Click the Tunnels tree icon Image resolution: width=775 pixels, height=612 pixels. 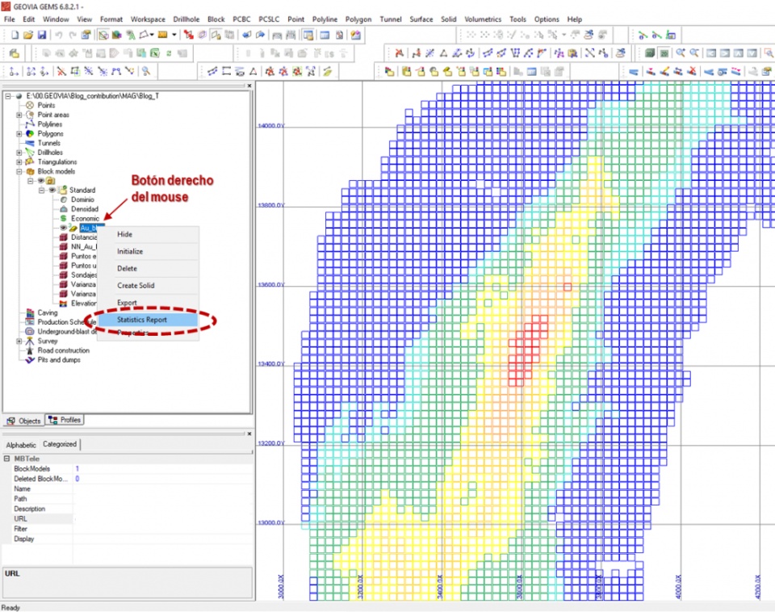[x=30, y=143]
